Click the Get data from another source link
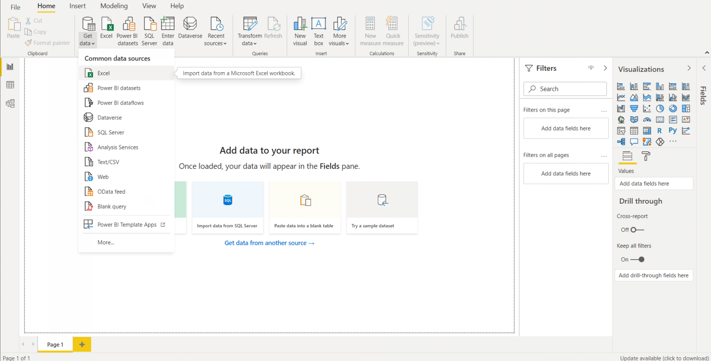 [269, 243]
